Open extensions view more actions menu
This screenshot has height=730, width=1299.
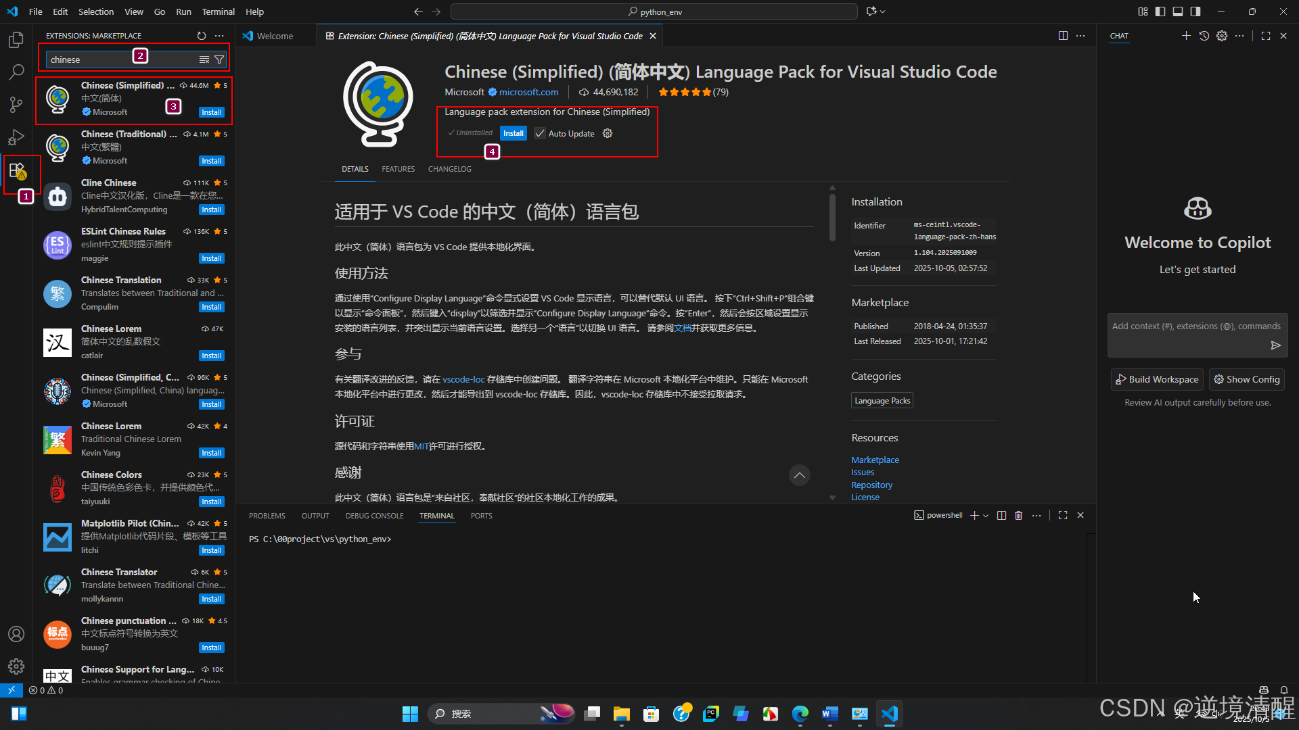coord(219,36)
